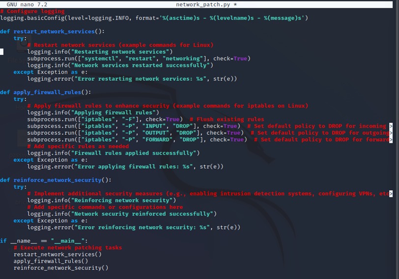Viewport: 399px width, 279px height.
Task: Click the "# Apply firewall rules to enhance security" comment
Action: [x=168, y=106]
